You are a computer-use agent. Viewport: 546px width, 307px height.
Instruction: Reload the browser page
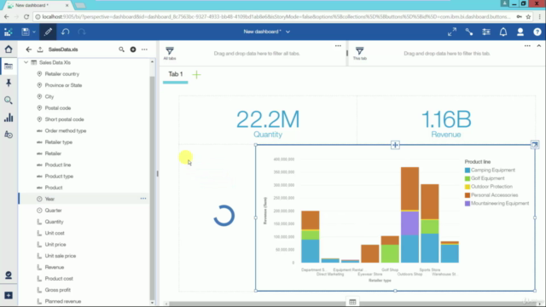pyautogui.click(x=26, y=16)
